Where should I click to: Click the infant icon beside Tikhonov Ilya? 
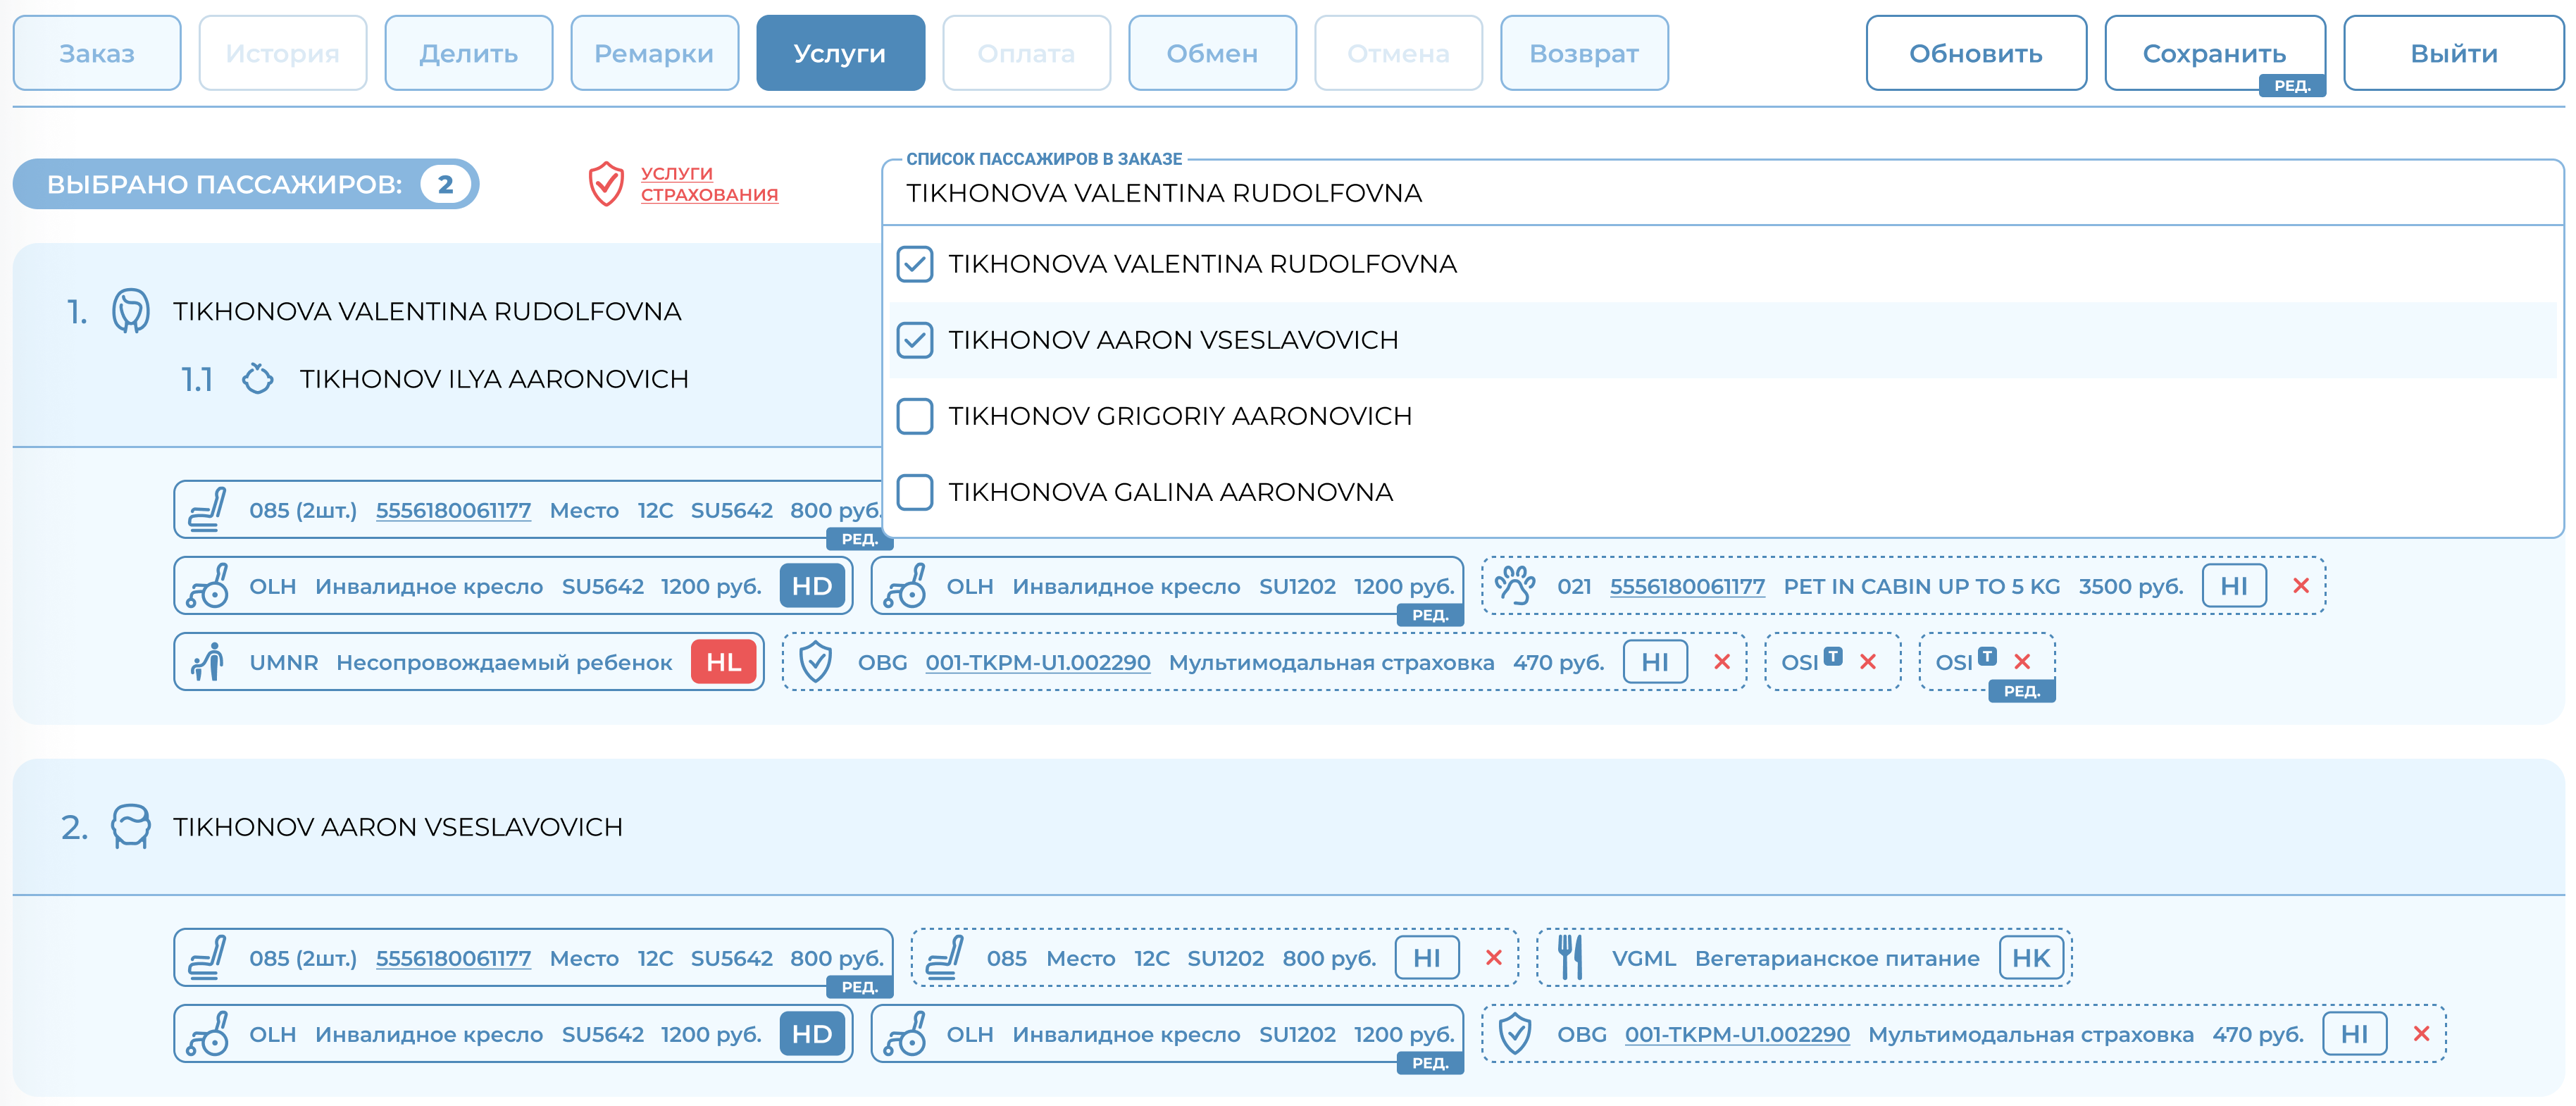(257, 379)
